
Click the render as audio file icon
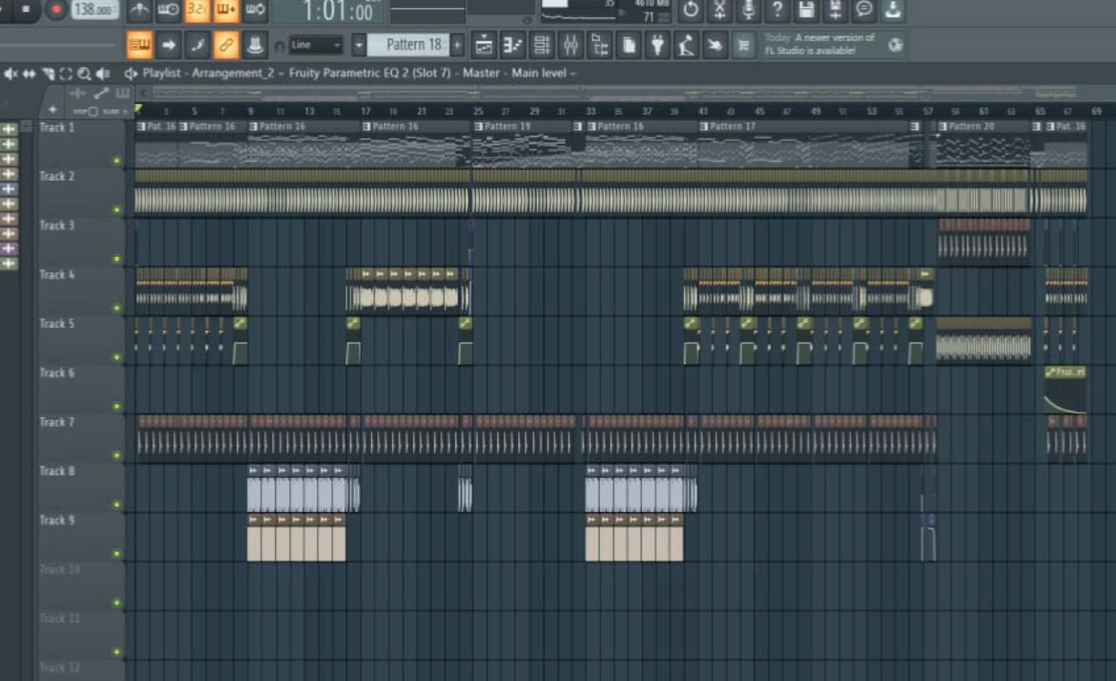click(836, 10)
